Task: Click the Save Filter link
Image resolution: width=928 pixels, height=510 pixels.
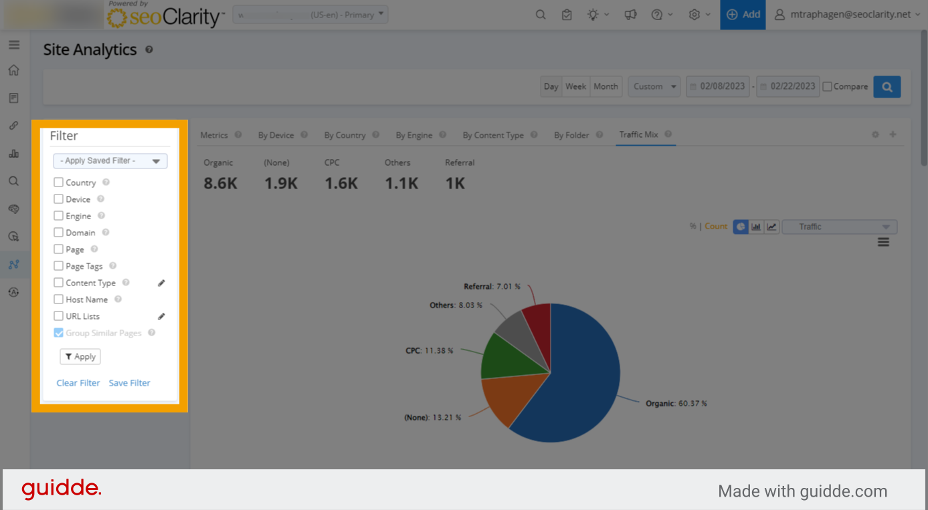Action: 130,383
